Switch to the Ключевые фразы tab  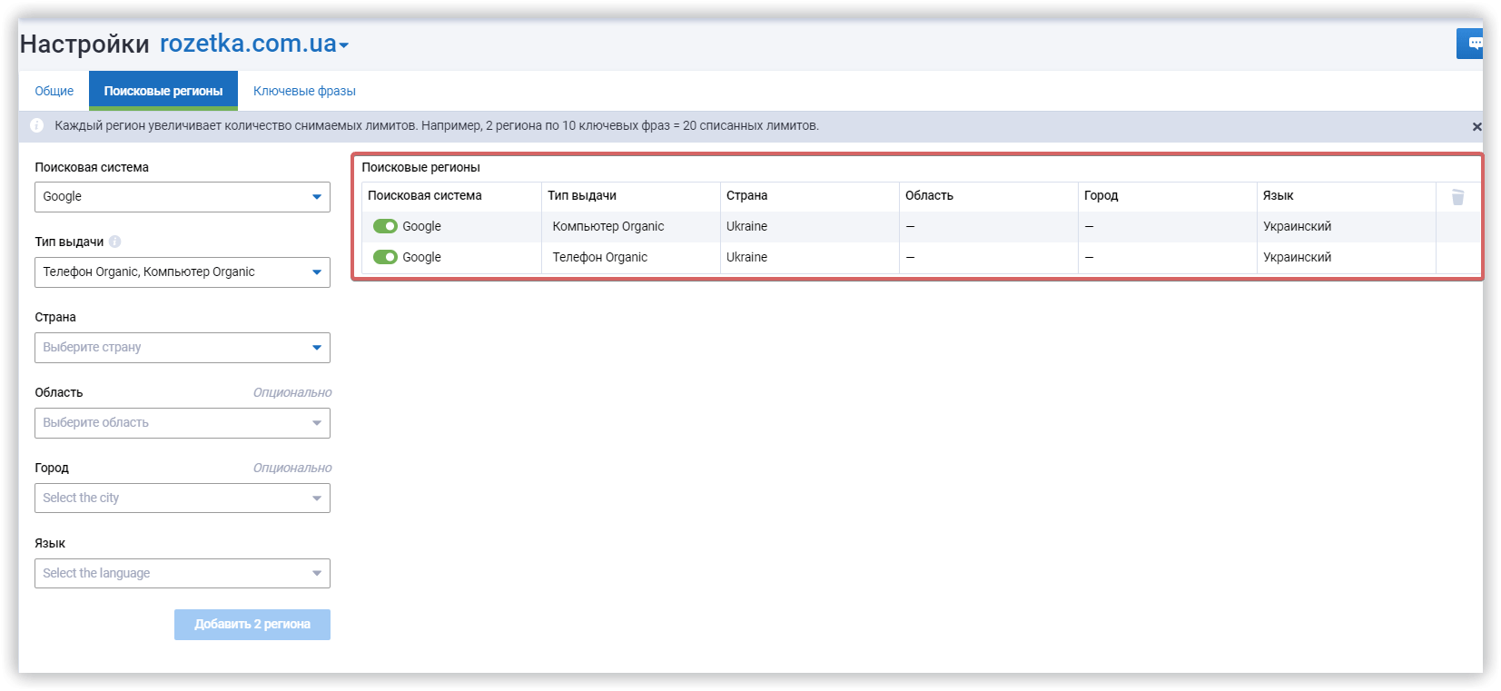(304, 91)
